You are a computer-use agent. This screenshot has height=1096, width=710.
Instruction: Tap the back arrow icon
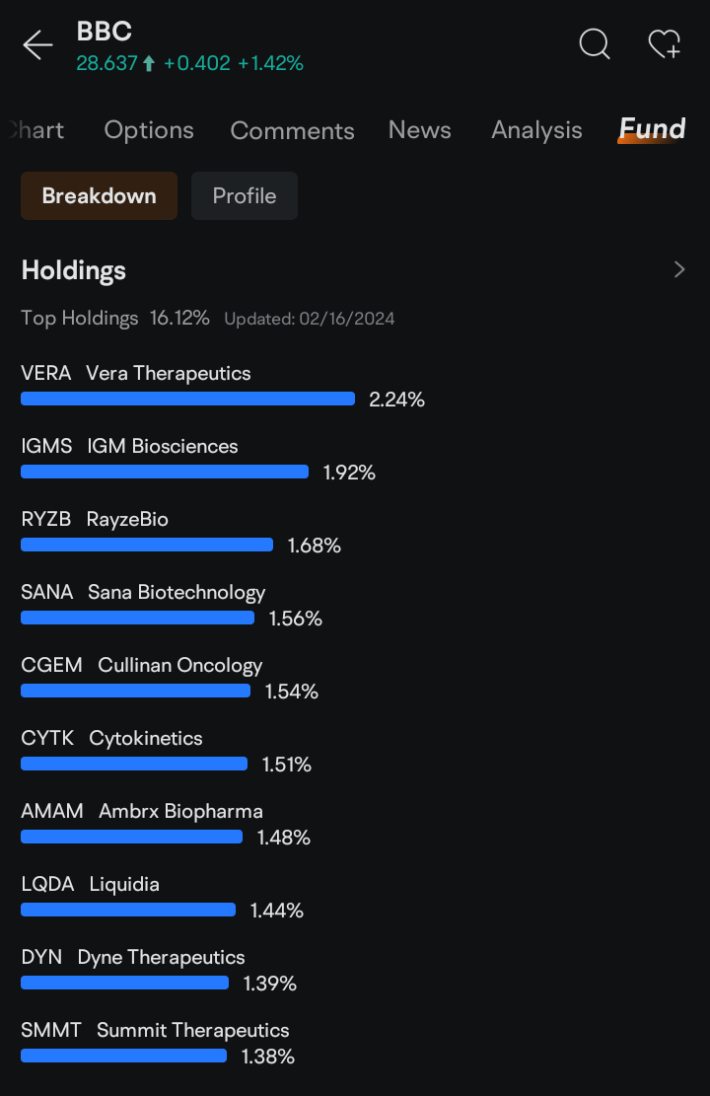click(x=37, y=45)
